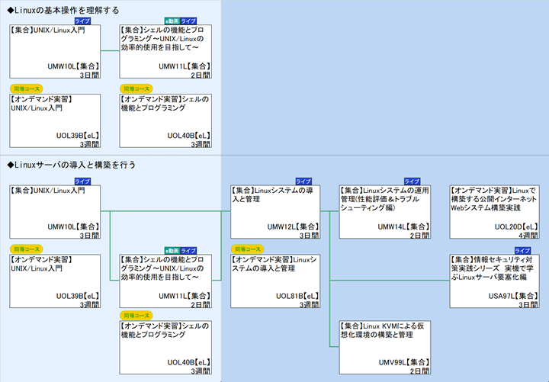Click the ライブ badge above the USA97L course
The image size is (549, 382).
point(522,250)
